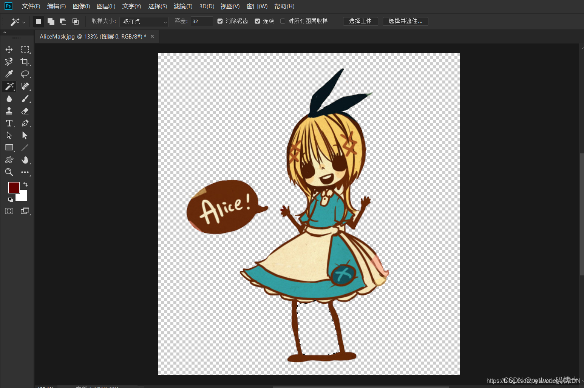Click the 选择并遮住 button
The image size is (584, 388).
[405, 21]
